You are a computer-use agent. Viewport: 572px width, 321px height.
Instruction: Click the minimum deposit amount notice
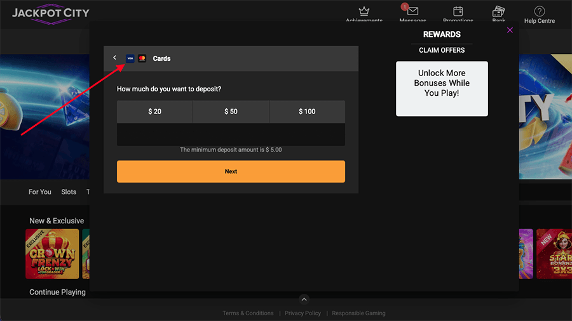(x=231, y=150)
